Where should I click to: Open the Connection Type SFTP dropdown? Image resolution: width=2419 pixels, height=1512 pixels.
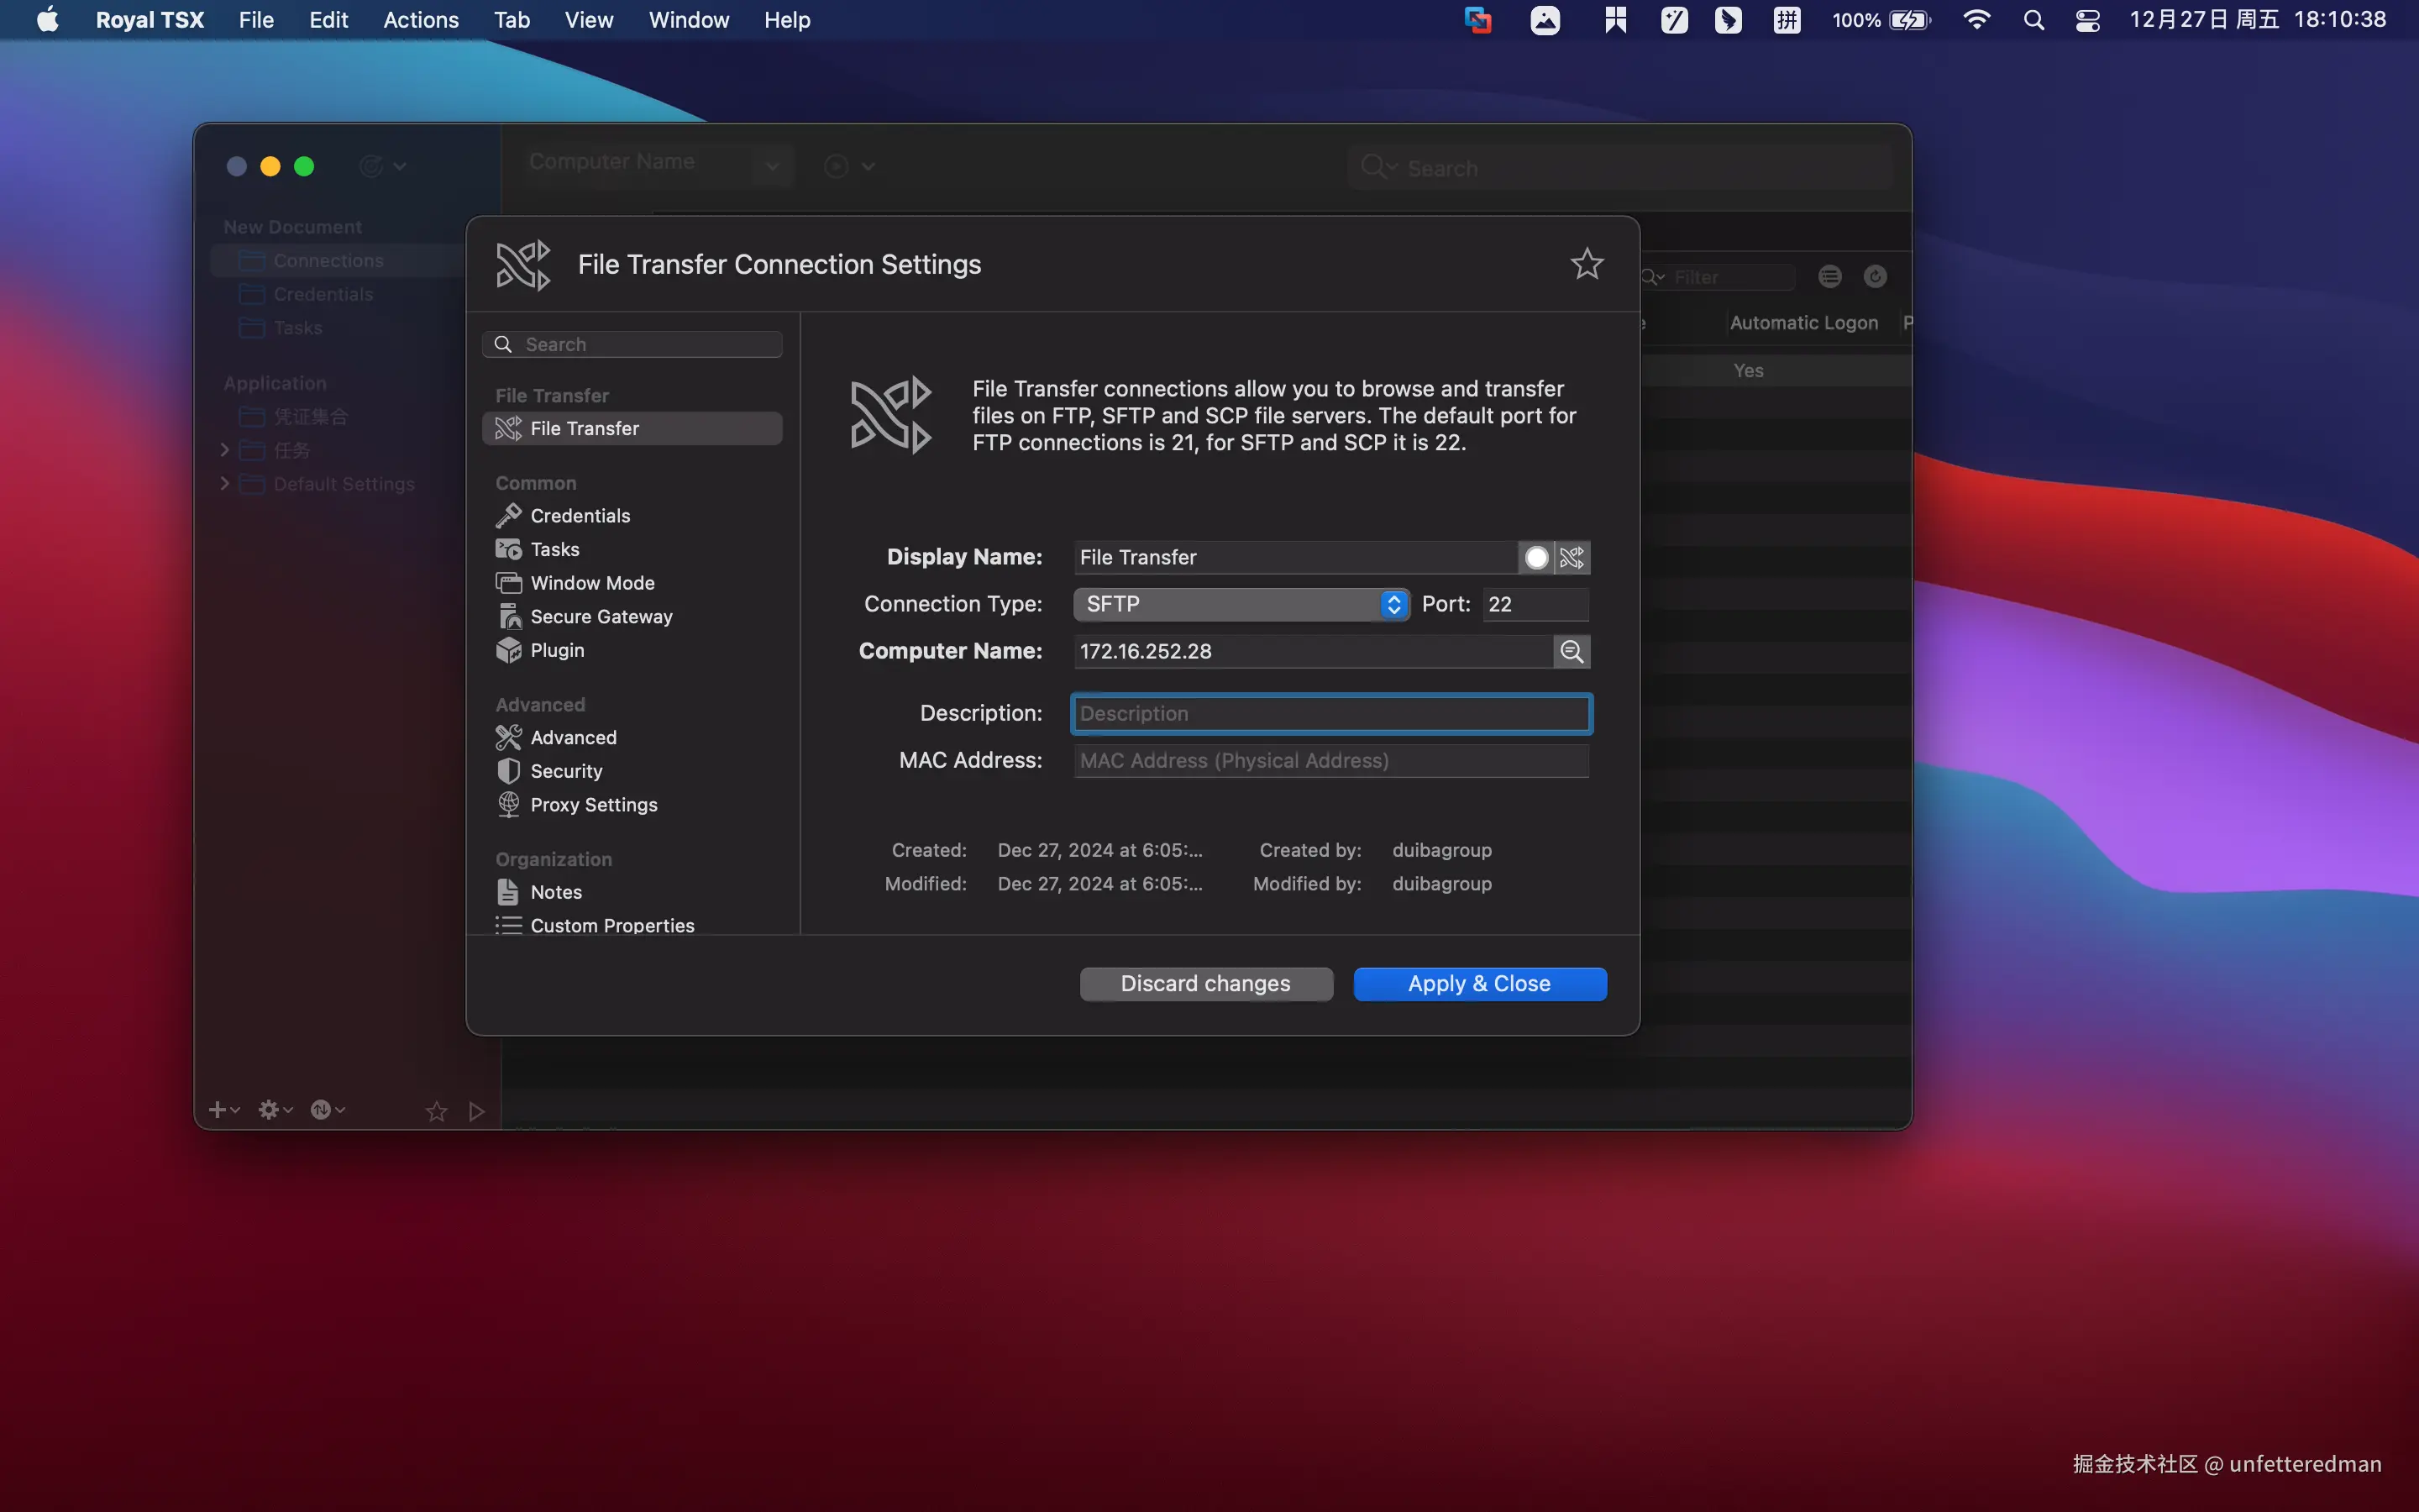pyautogui.click(x=1241, y=604)
